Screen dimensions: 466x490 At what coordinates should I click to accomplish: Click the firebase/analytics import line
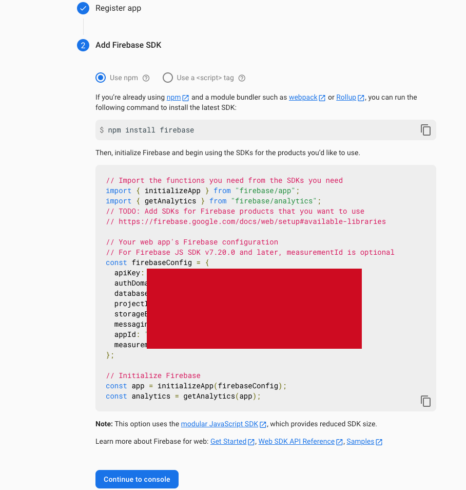click(x=213, y=201)
